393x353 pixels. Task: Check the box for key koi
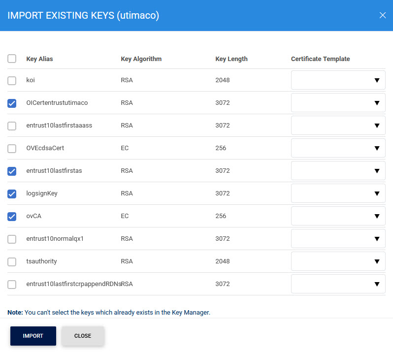click(x=12, y=80)
